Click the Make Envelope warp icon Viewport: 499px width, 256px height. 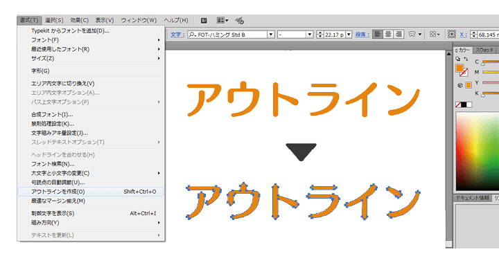tap(412, 35)
